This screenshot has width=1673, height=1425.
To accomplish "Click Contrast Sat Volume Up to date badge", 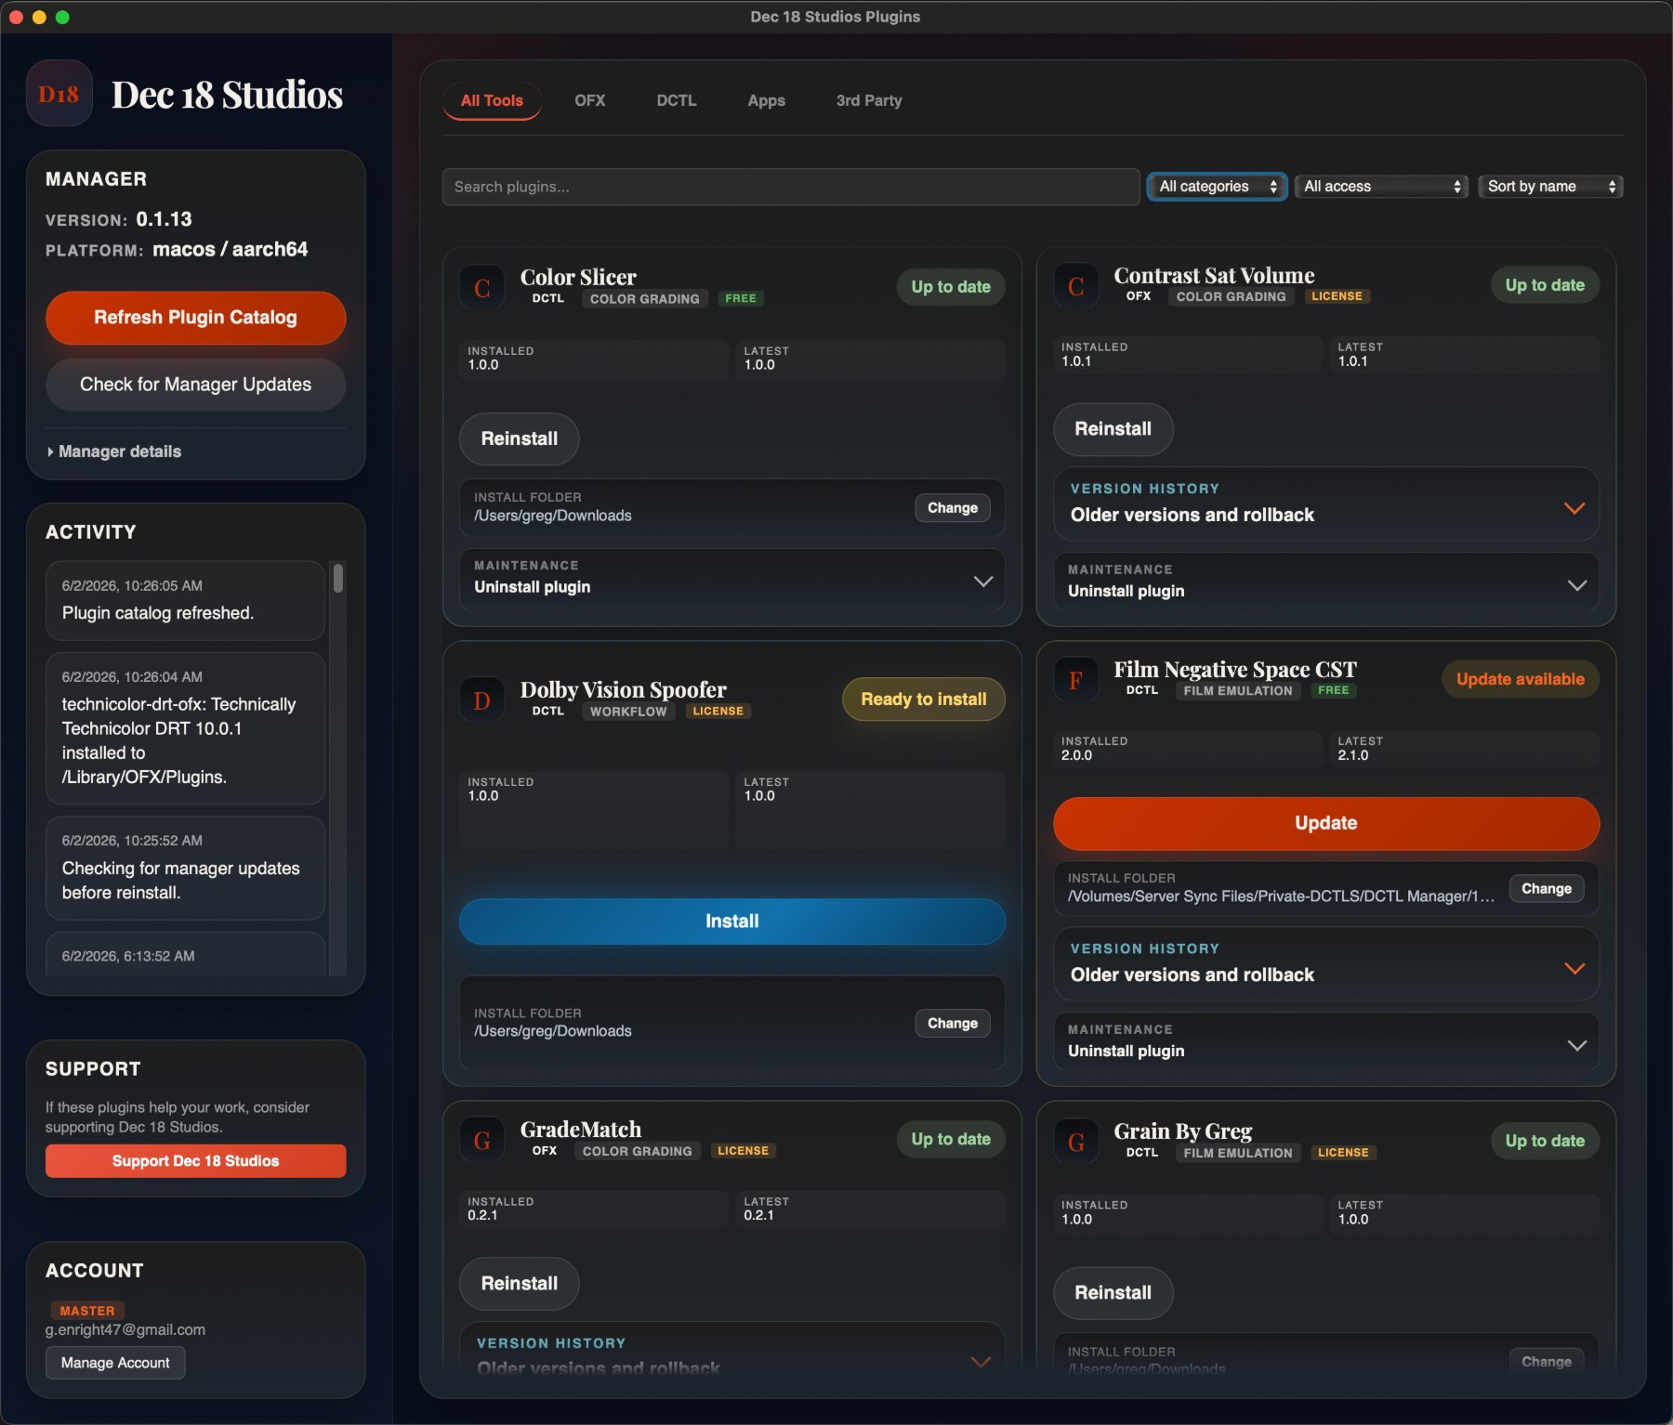I will pos(1545,285).
